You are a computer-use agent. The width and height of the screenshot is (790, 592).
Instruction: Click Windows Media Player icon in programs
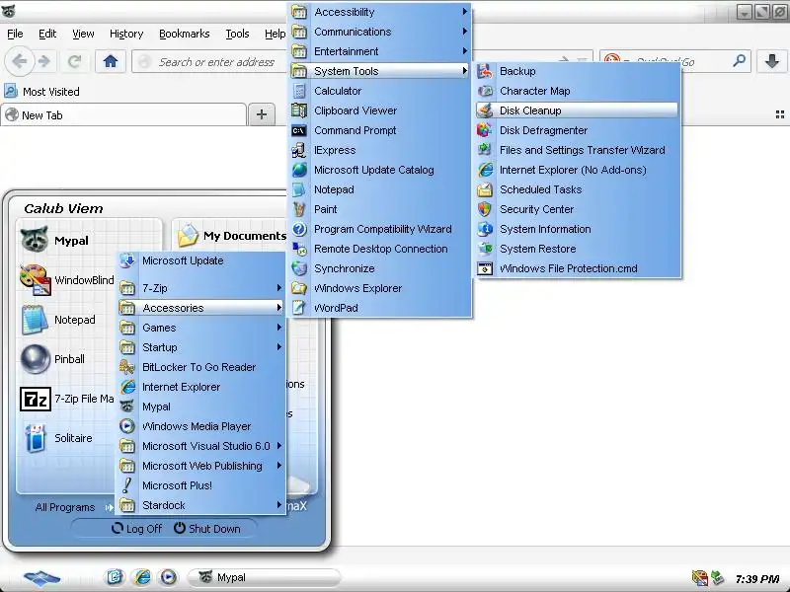coord(127,426)
